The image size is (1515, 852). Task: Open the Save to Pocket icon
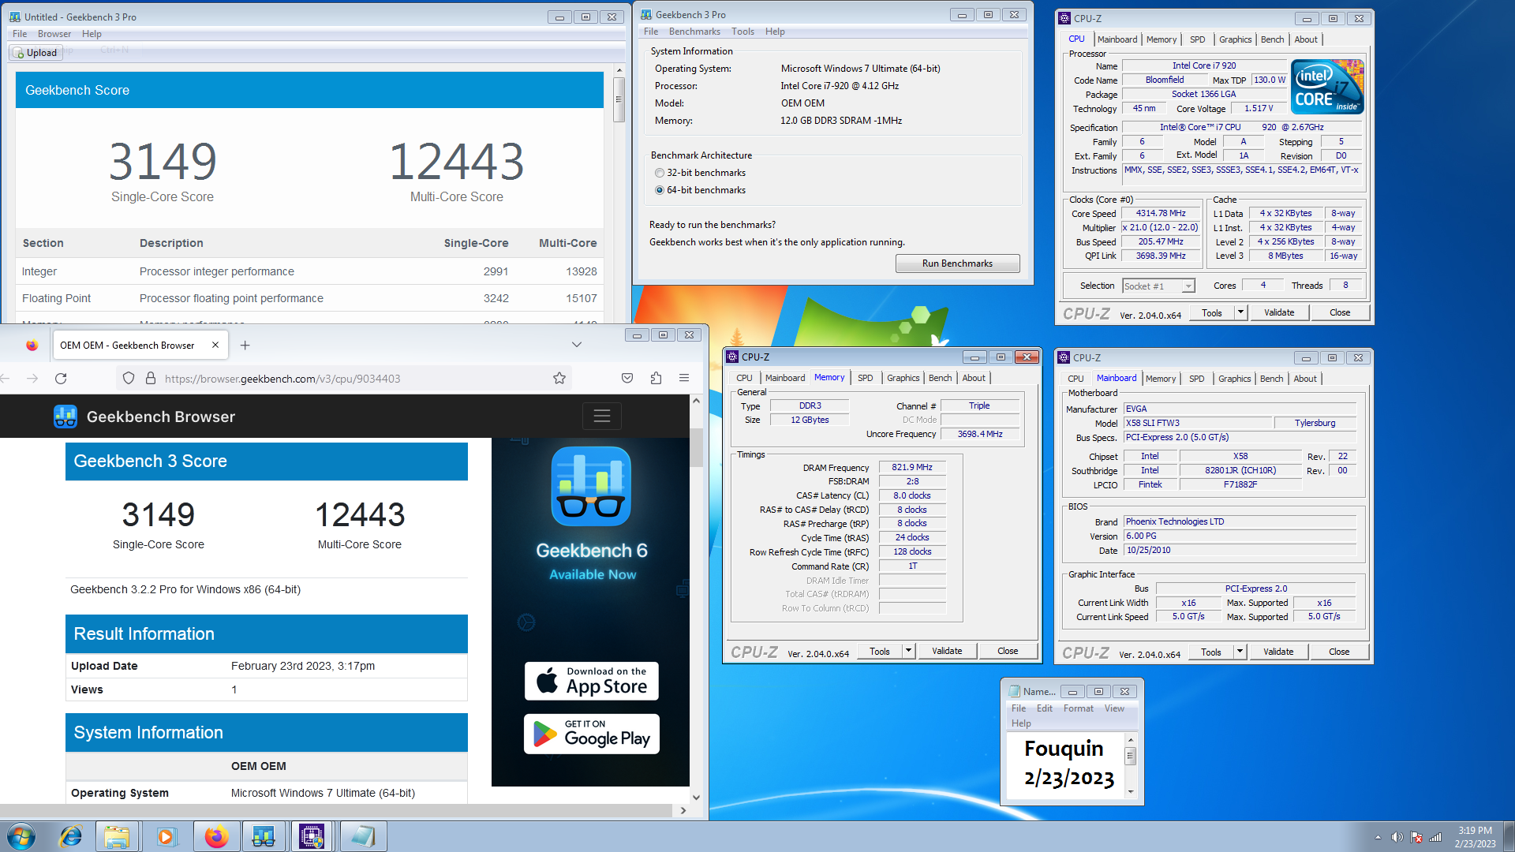[x=627, y=379]
